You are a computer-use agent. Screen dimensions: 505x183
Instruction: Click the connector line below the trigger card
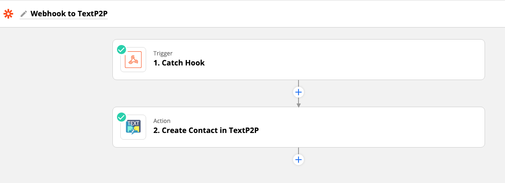pyautogui.click(x=299, y=83)
